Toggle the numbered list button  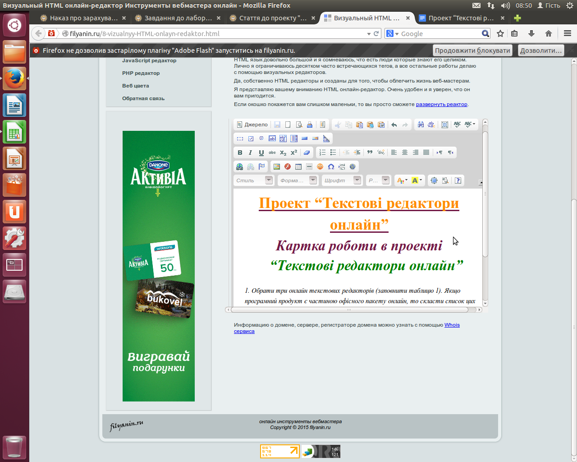point(322,152)
